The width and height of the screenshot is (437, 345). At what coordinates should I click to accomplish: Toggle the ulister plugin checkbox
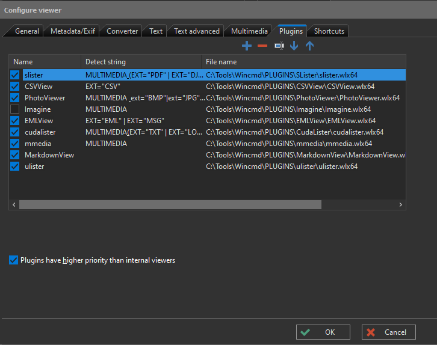15,166
